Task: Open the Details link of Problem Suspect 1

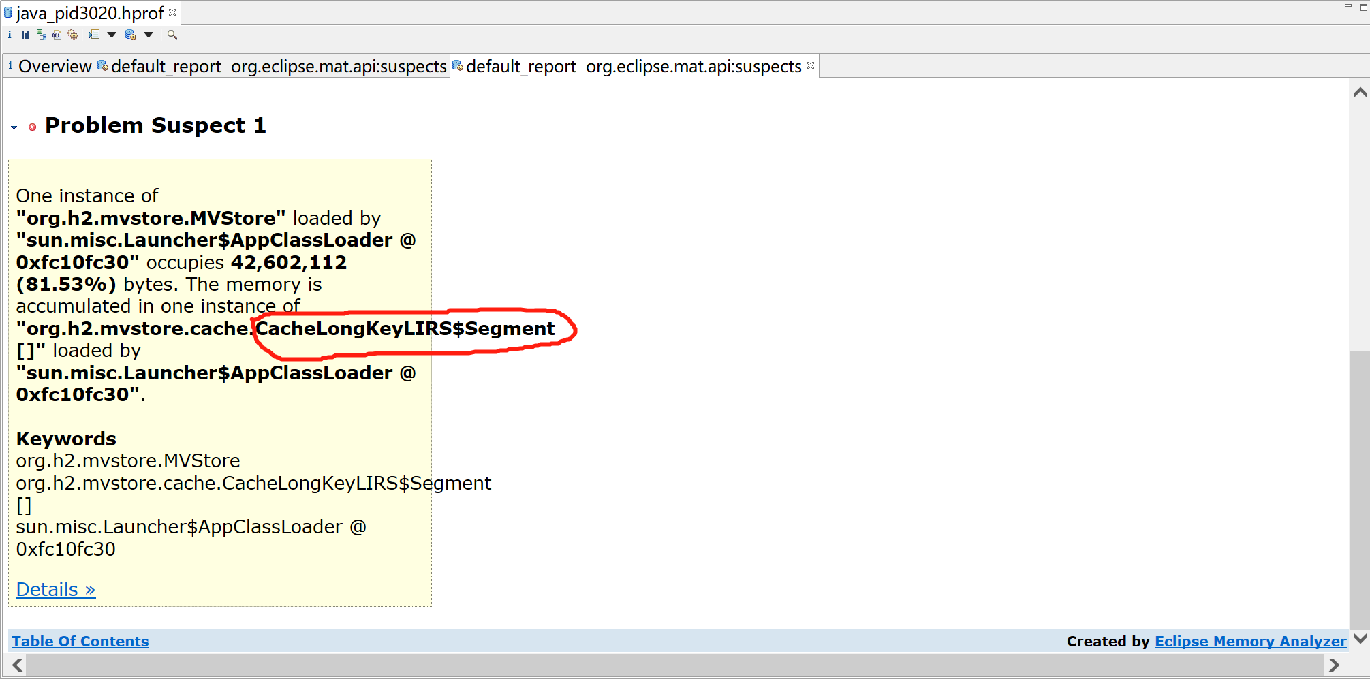Action: [x=55, y=589]
